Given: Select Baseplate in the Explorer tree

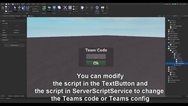Looking at the screenshot, I should [x=174, y=28].
